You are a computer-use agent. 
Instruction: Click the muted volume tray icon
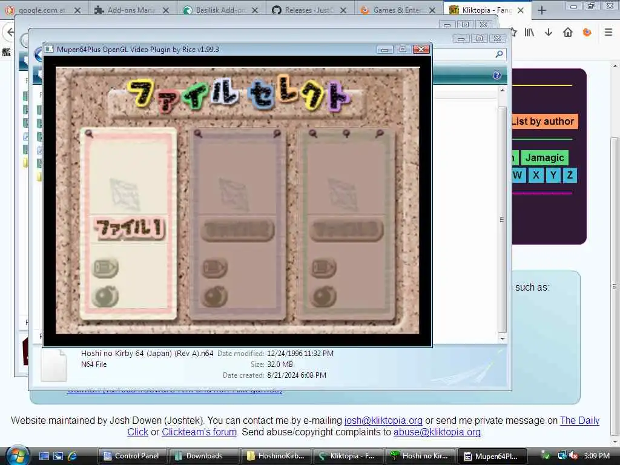click(574, 456)
